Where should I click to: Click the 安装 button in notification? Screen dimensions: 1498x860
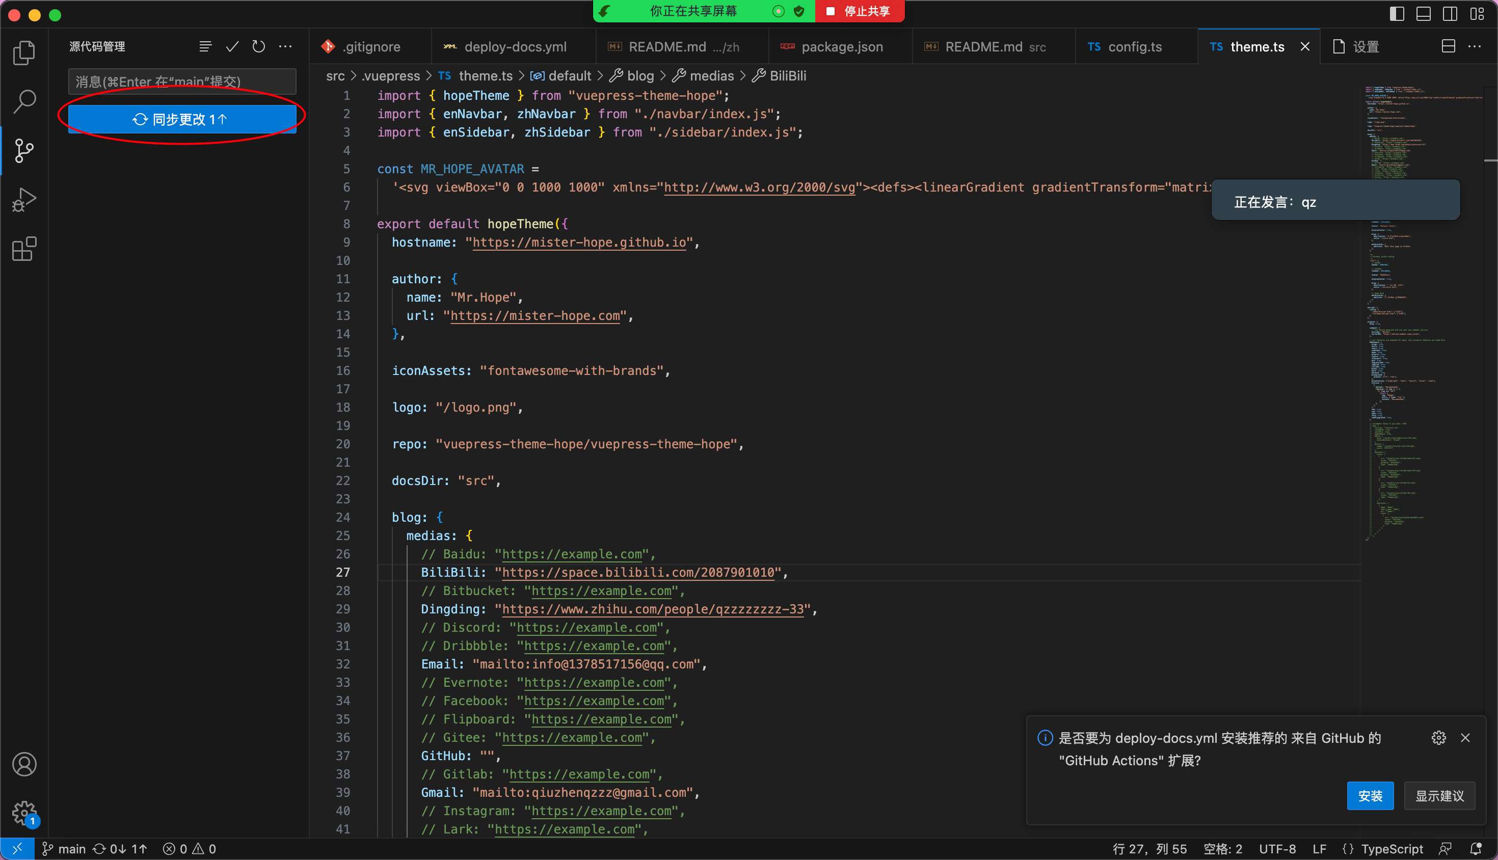click(x=1370, y=796)
